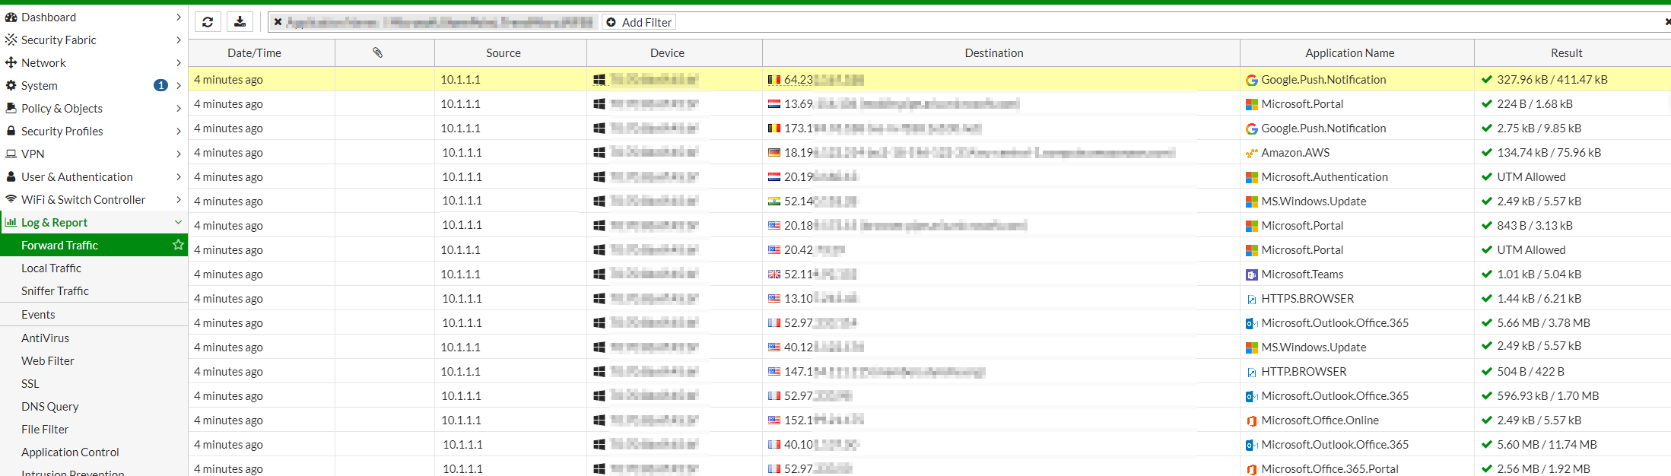1671x476 pixels.
Task: Toggle the Forward Traffic favorite star
Action: point(178,245)
